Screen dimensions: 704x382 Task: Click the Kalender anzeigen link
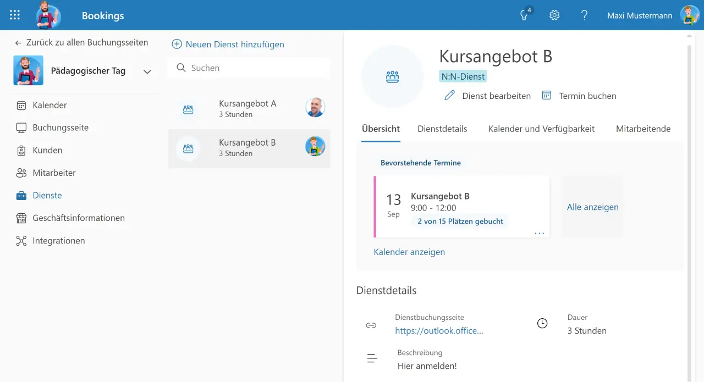pyautogui.click(x=409, y=252)
